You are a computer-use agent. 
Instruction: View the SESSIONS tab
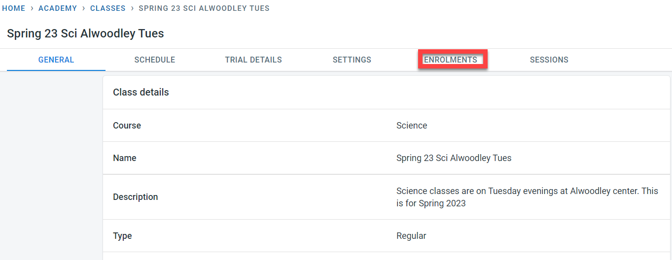549,60
